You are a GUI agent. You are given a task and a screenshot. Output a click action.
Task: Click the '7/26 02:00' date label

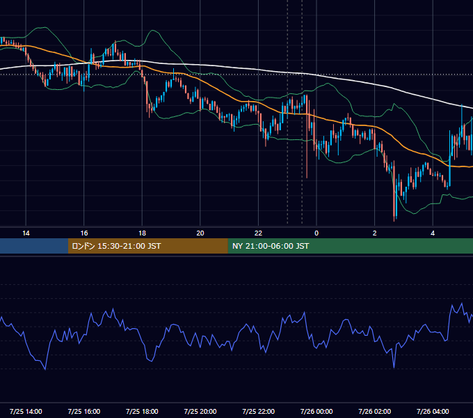(x=375, y=411)
